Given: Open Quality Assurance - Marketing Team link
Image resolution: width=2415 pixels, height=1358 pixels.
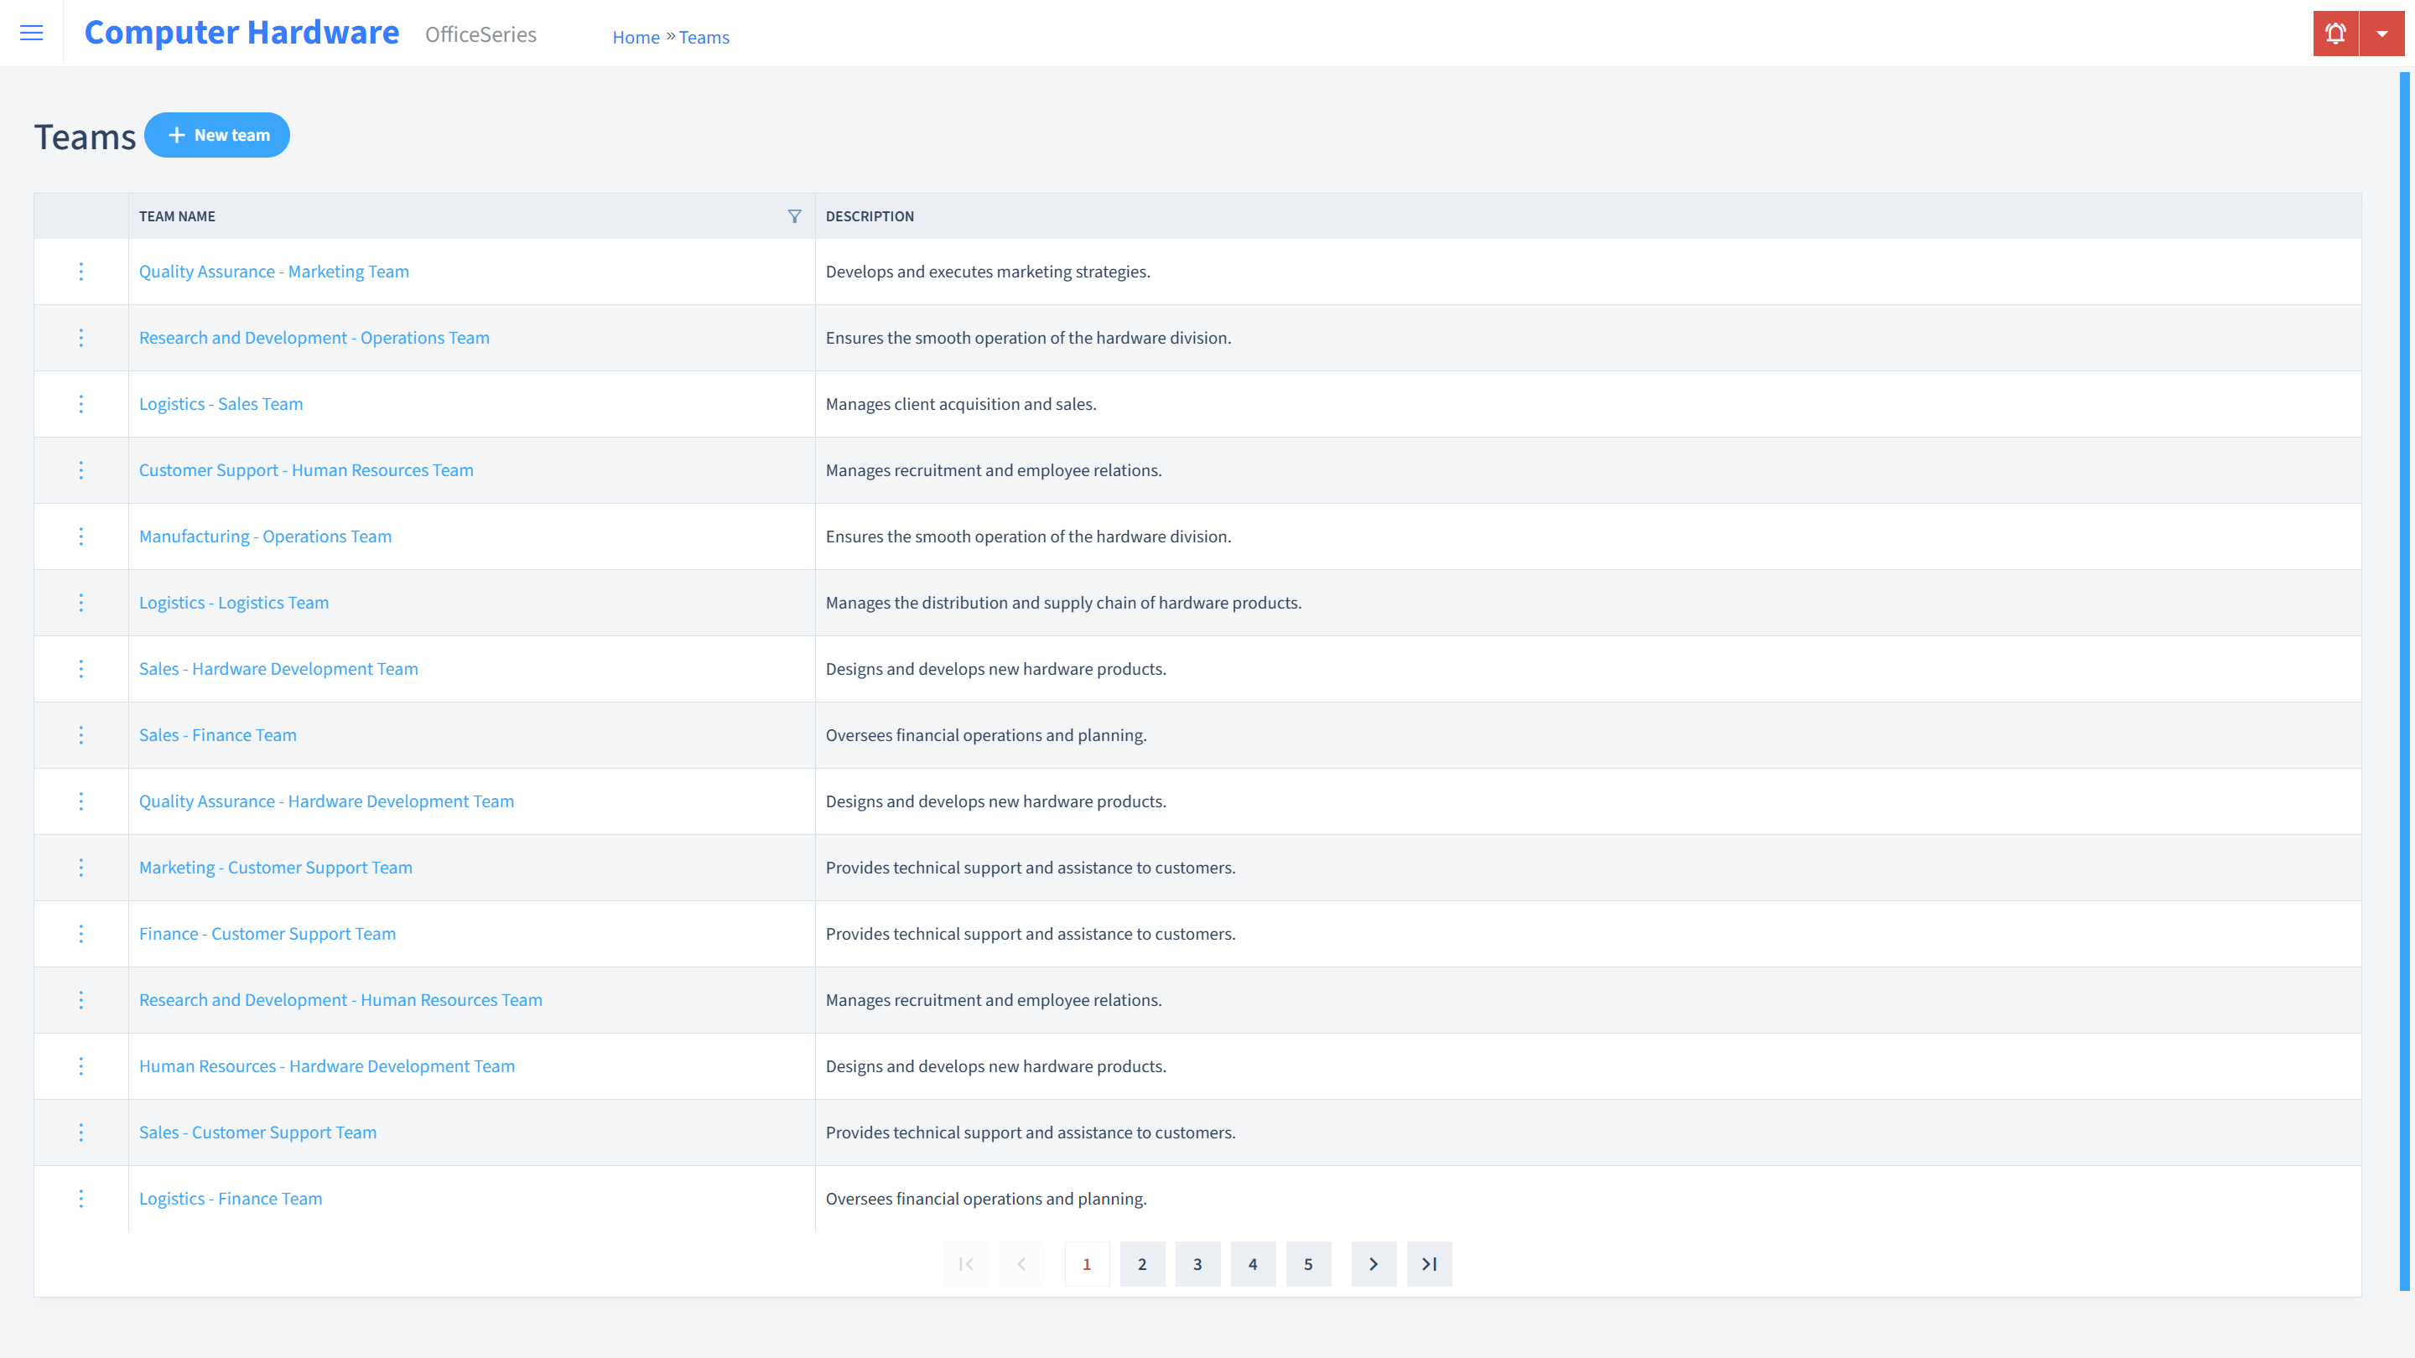Looking at the screenshot, I should [273, 270].
